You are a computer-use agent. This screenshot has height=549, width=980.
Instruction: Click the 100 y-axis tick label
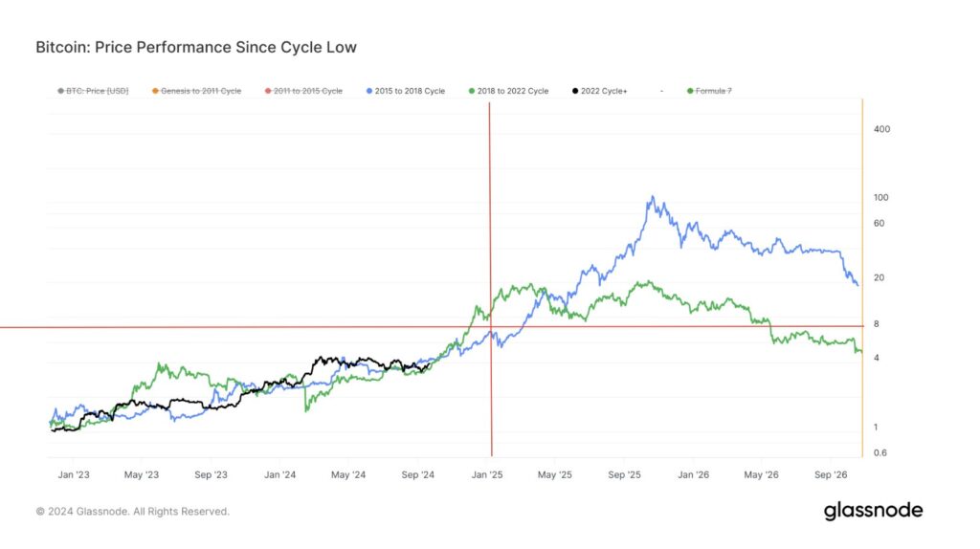(x=881, y=197)
